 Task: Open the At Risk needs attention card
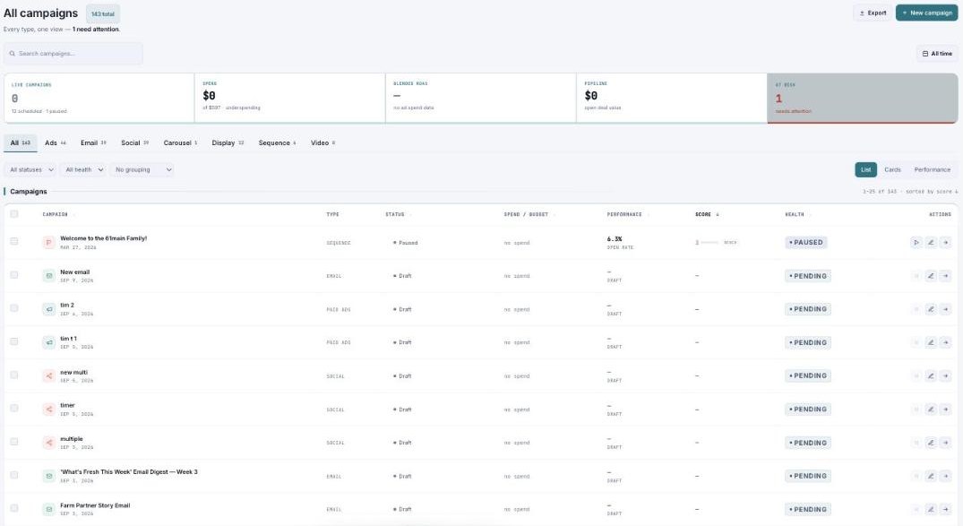point(863,99)
